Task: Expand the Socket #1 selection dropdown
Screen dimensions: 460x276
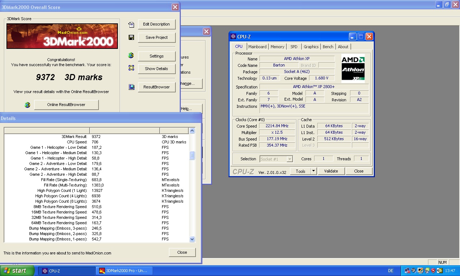Action: [x=290, y=159]
